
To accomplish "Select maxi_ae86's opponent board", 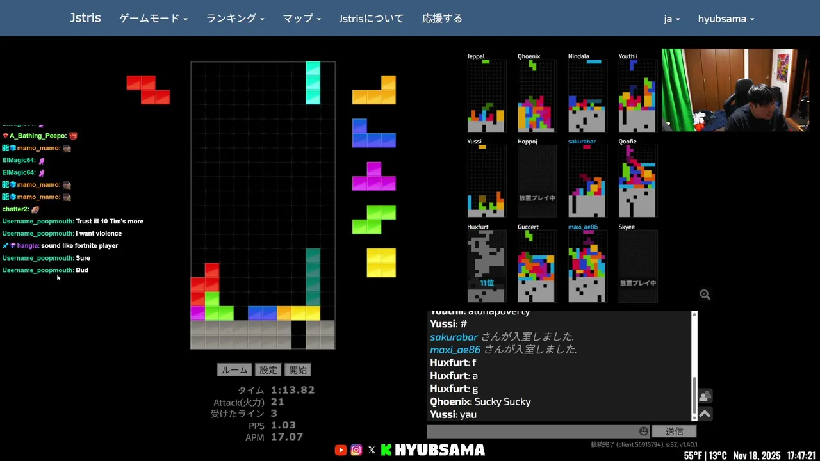I will [x=587, y=266].
